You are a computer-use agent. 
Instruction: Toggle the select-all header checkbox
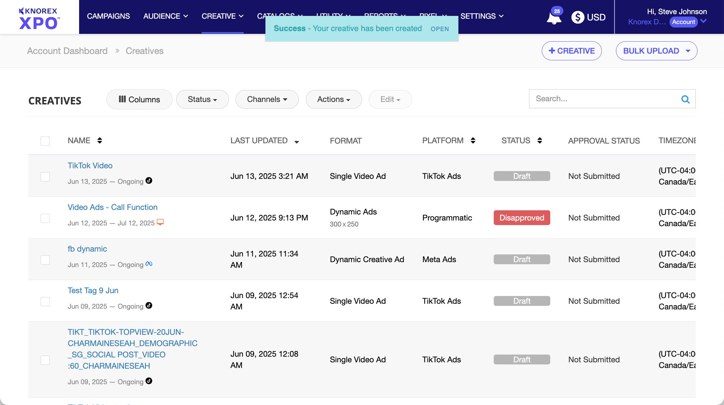pos(45,141)
